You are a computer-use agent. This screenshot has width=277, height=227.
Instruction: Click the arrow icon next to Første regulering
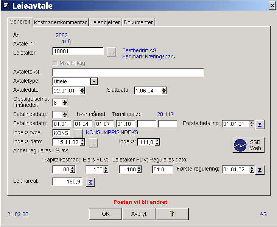[x=260, y=170]
